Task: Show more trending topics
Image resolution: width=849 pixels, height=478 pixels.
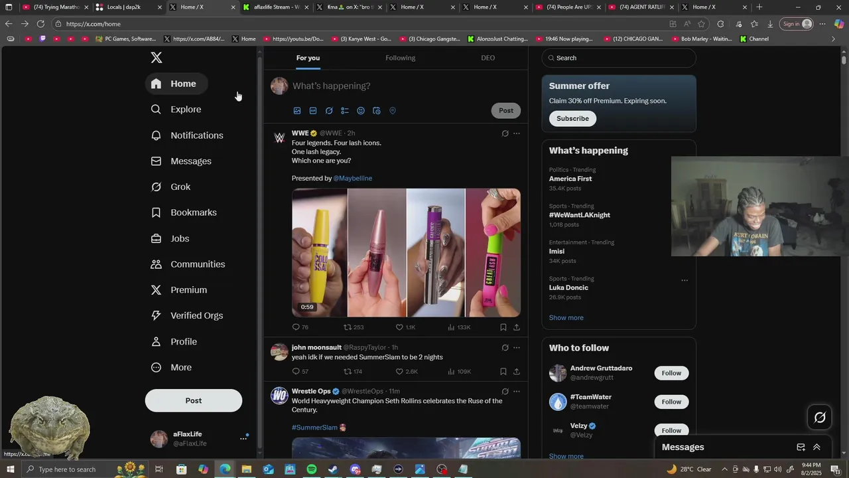Action: click(x=566, y=318)
